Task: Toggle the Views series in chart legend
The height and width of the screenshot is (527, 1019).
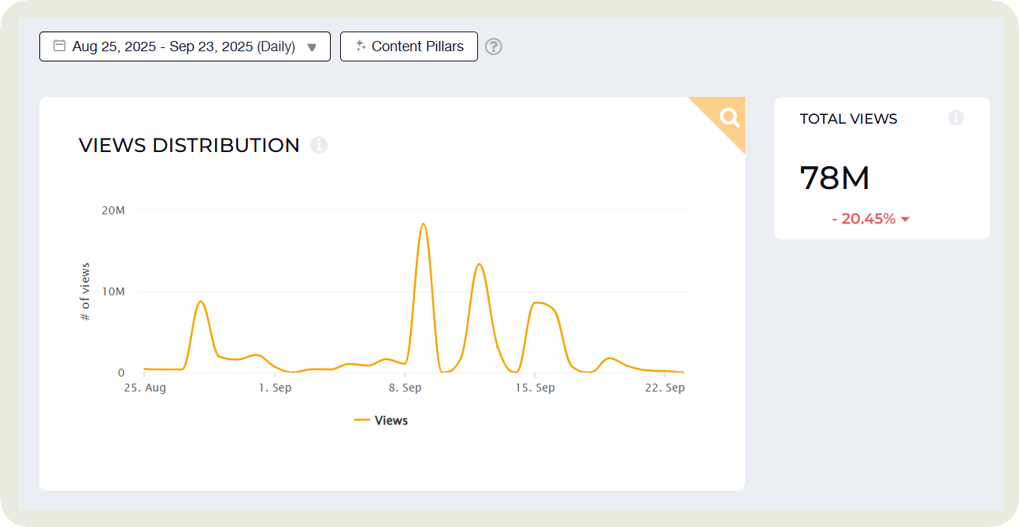Action: pos(391,421)
